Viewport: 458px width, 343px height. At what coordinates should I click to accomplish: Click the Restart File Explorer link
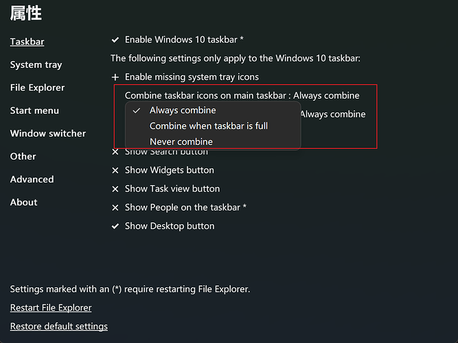coord(51,308)
